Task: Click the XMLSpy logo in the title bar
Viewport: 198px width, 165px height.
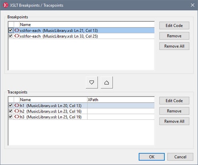Action: click(x=6, y=5)
